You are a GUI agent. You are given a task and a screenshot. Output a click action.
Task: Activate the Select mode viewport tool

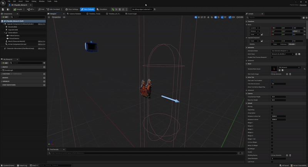[196, 17]
